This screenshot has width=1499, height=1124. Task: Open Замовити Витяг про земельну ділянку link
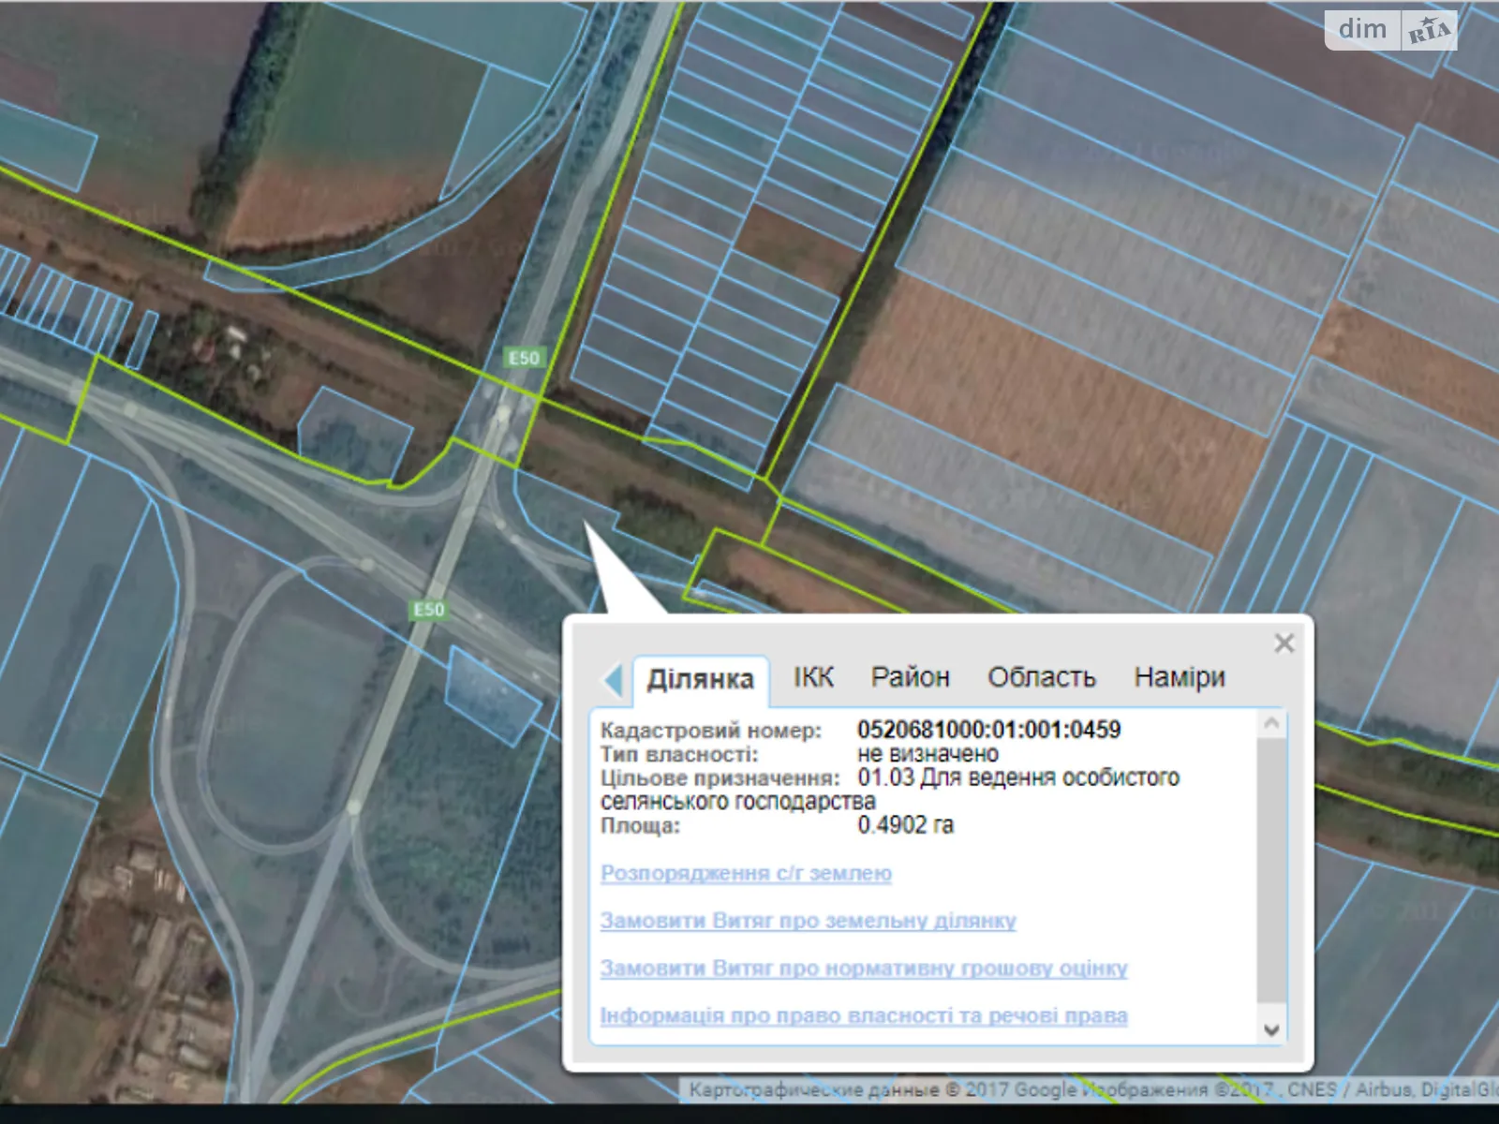click(808, 921)
